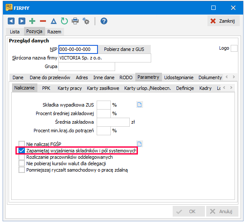Tick Rozliczanie pracowników oddelegowanych checkbox

click(21, 157)
